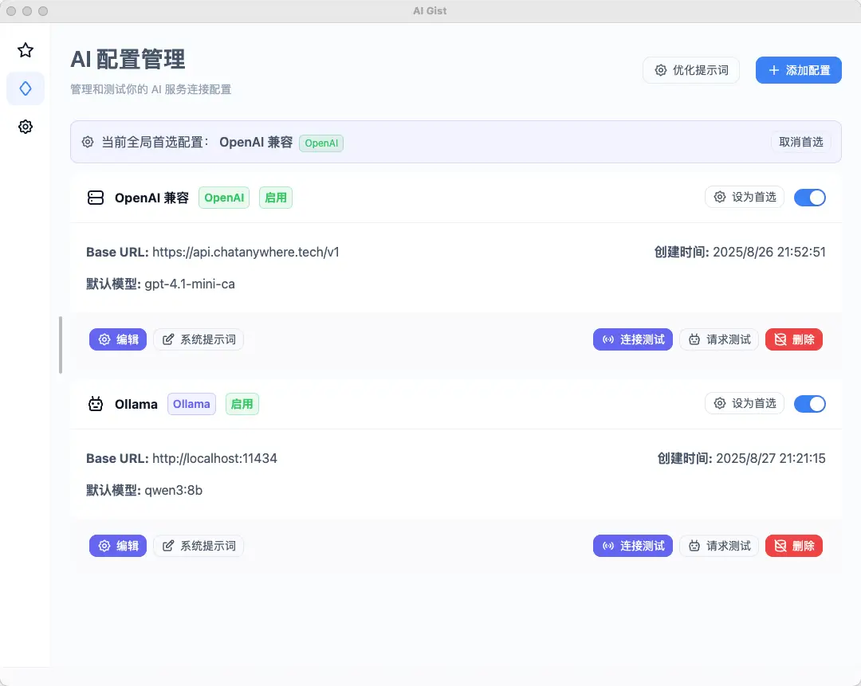Disable the OpenAI 兼容 config toggle
This screenshot has height=686, width=861.
point(810,198)
